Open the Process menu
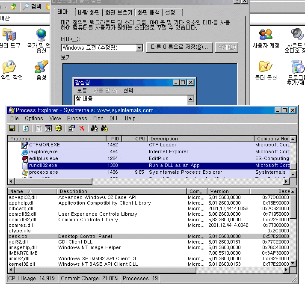Screen dimensions: 305x291 coord(77,119)
